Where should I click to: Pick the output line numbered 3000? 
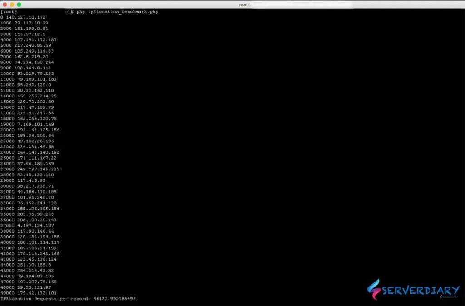[23, 34]
